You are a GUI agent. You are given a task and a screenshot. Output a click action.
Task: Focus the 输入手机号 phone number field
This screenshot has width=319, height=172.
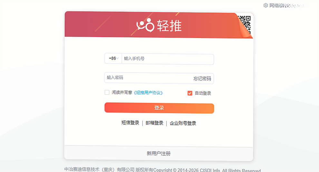(x=168, y=59)
